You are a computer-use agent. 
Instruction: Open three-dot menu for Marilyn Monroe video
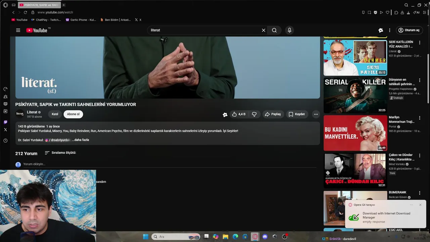420,118
